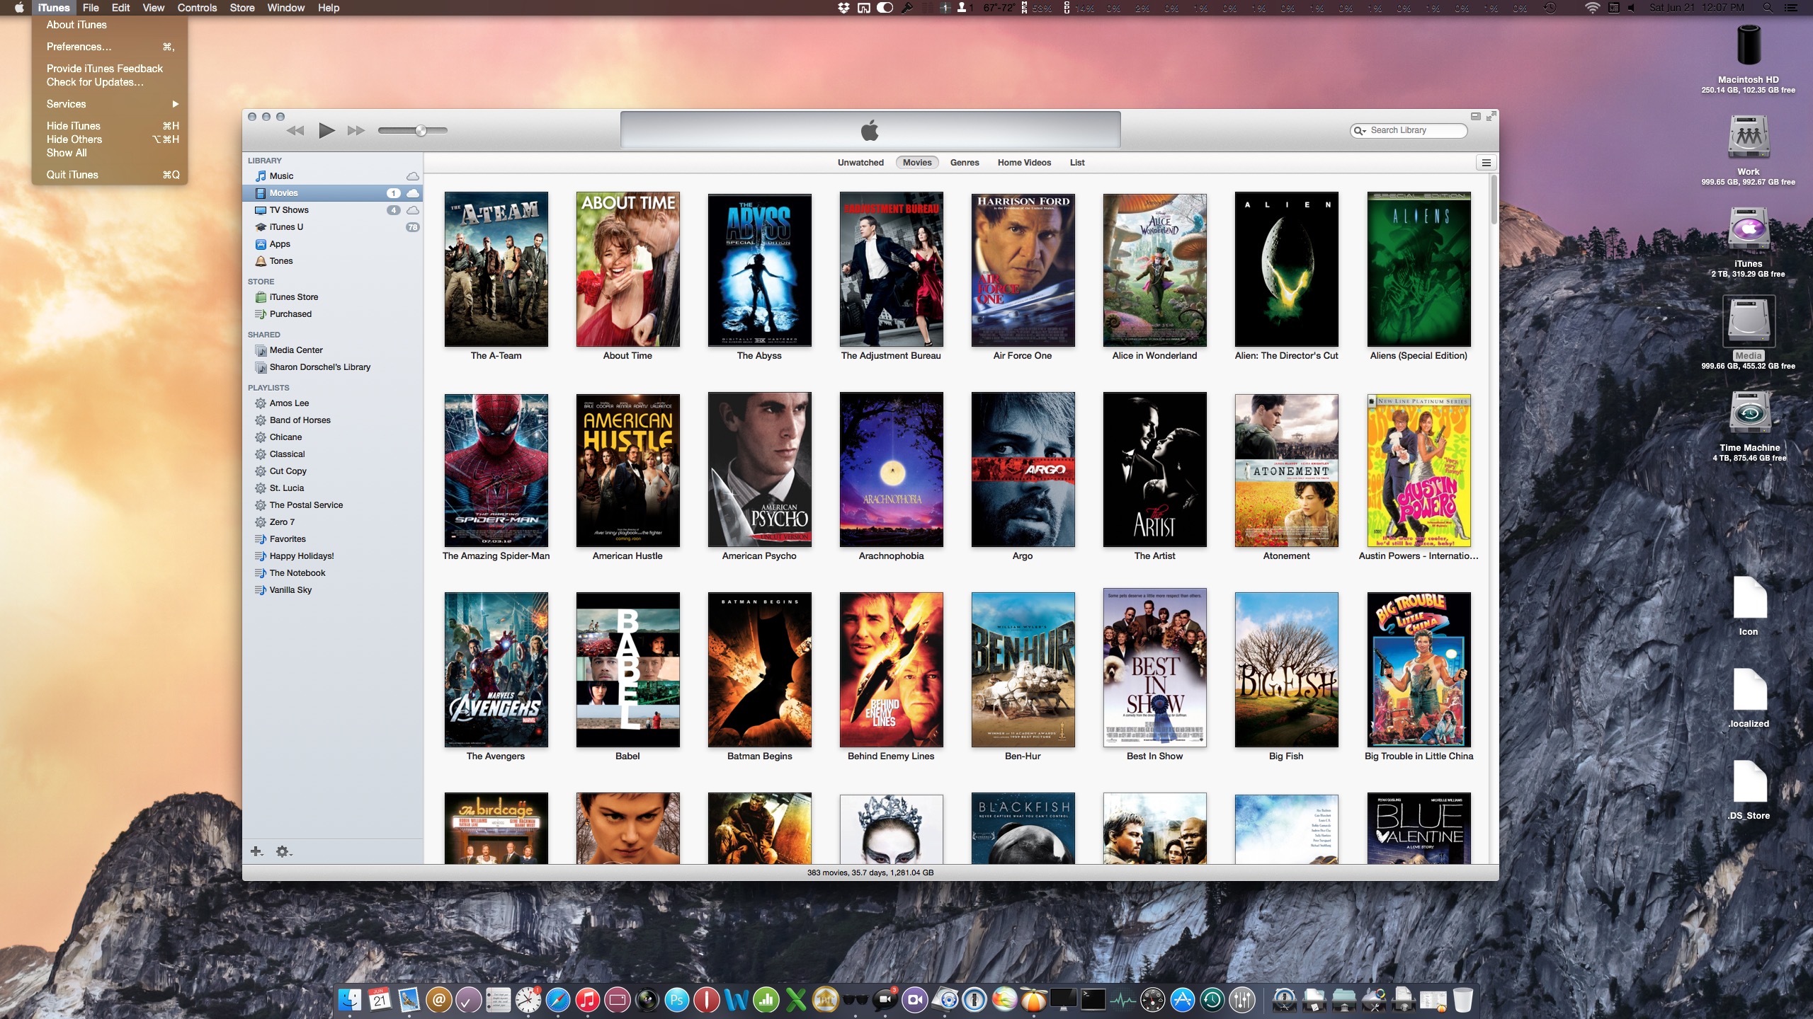Screen dimensions: 1813x1019
Task: Open Preferences from the iTunes menu
Action: pyautogui.click(x=110, y=47)
